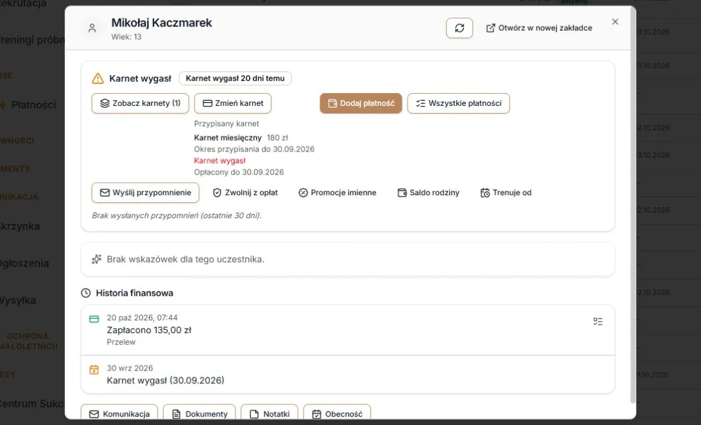Click the sparkle hints icon
Viewport: 701px width, 425px height.
(96, 259)
